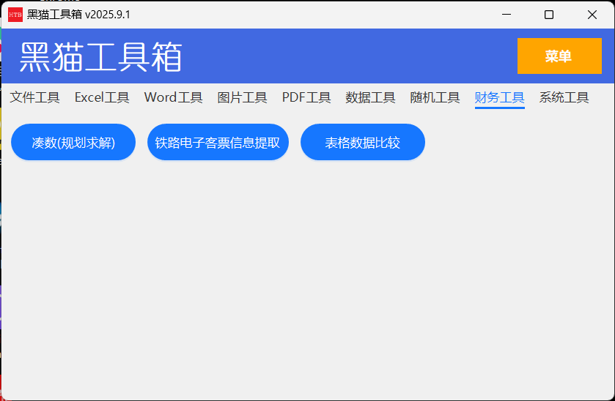615x401 pixels.
Task: Open the 数据工具 tab
Action: click(370, 97)
